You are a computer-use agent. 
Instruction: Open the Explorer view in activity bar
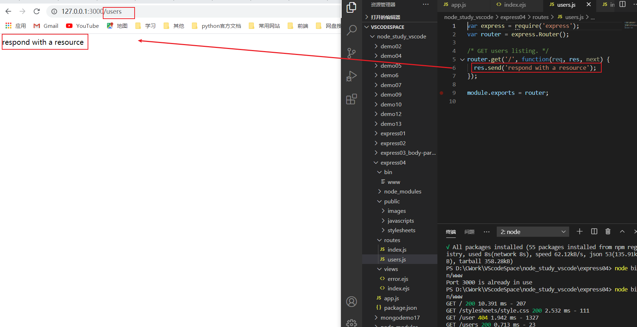[352, 7]
